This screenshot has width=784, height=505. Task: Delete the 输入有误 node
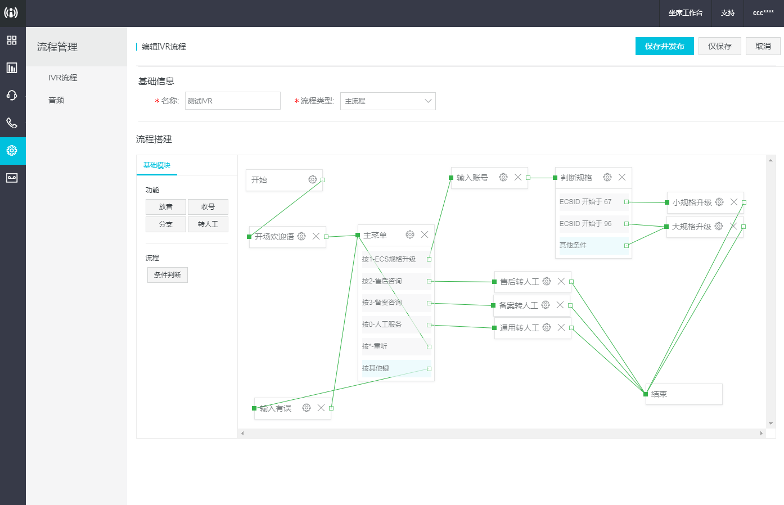321,408
